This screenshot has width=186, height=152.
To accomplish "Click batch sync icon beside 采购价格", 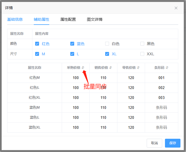I will pos(83,68).
